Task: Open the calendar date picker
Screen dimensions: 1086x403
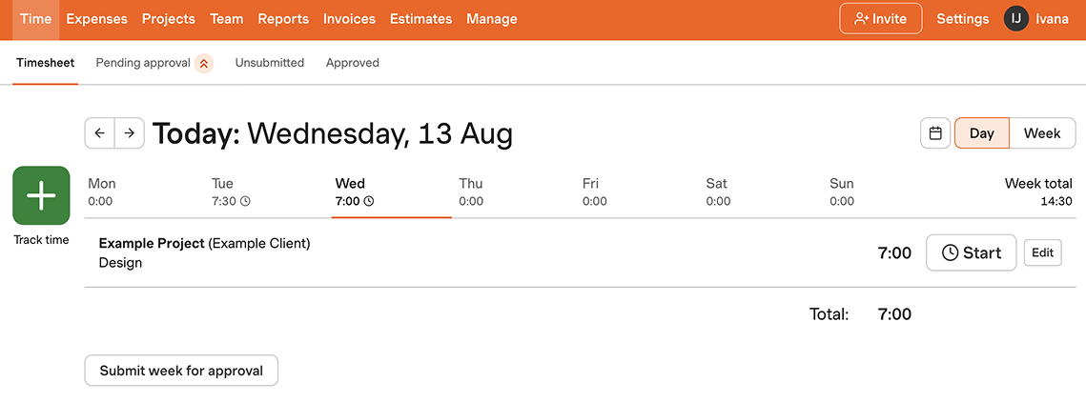Action: coord(935,133)
